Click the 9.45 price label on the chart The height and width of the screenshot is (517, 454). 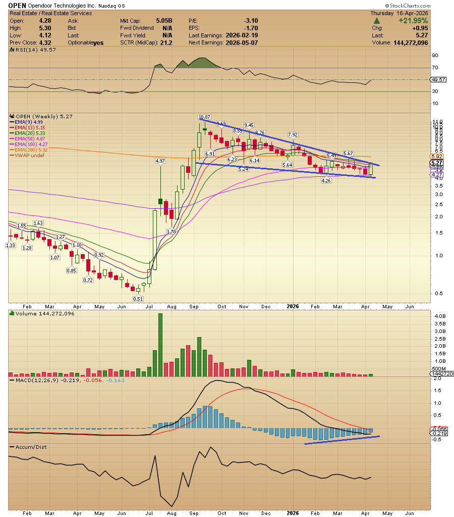tap(249, 125)
